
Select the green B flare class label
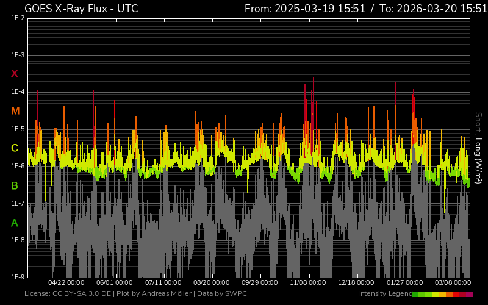(15, 185)
